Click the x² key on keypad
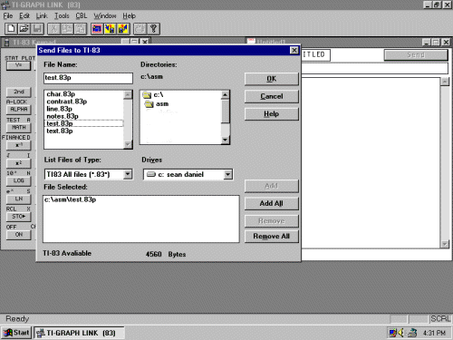This screenshot has width=453, height=340. (x=19, y=163)
